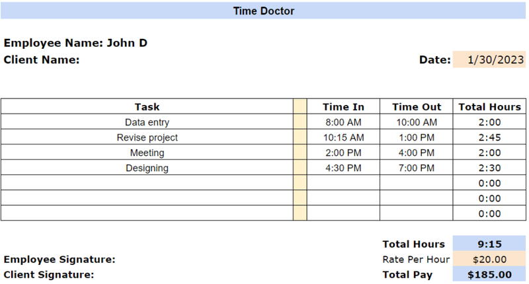
Task: Click the 'Total Hours' table column header
Action: pyautogui.click(x=489, y=106)
